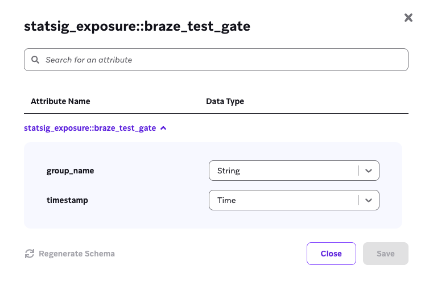425x282 pixels.
Task: Click the purple up-chevron beside the section name
Action: 164,128
